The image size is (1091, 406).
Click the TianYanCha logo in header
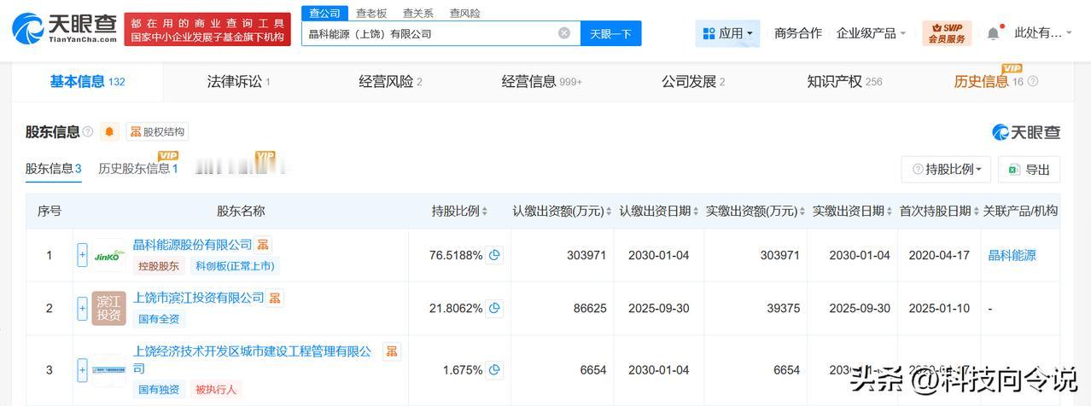point(65,28)
